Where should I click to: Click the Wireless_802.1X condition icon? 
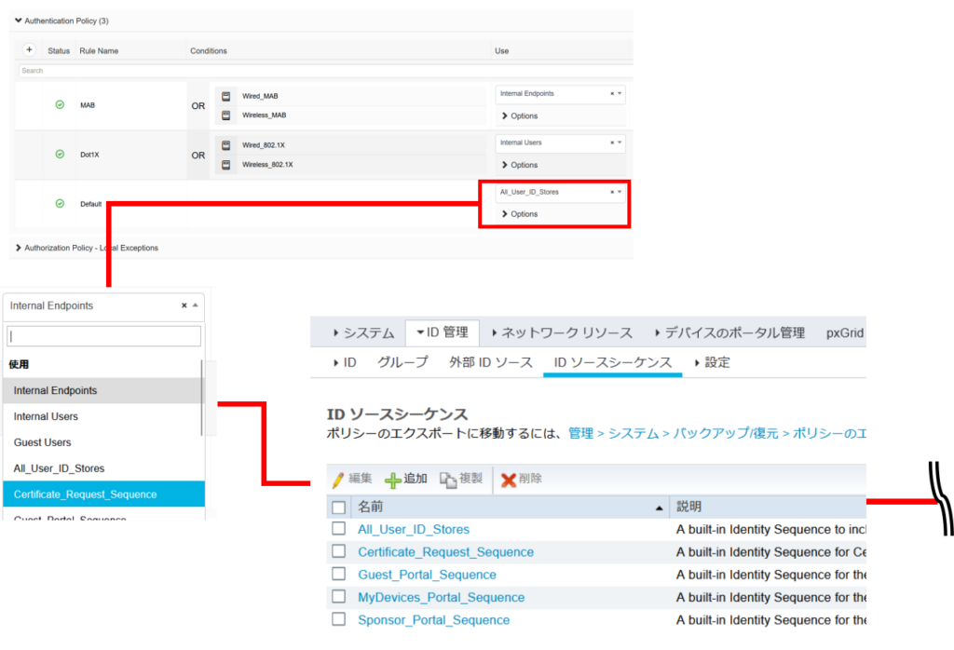(226, 165)
